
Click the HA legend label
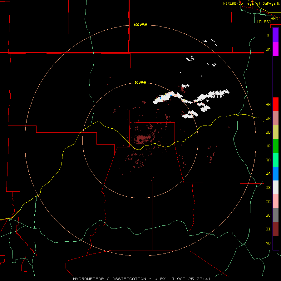coord(268,104)
